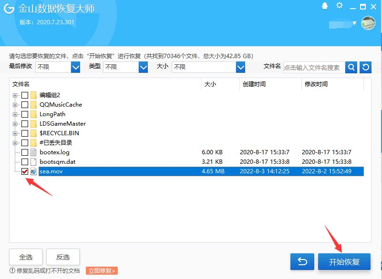Open the user account dropdown menu
The image size is (382, 279).
[x=354, y=23]
